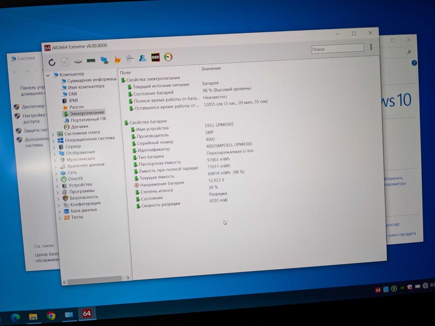
Task: Click the Refresh toolbar icon in AIDA64
Action: (x=52, y=62)
